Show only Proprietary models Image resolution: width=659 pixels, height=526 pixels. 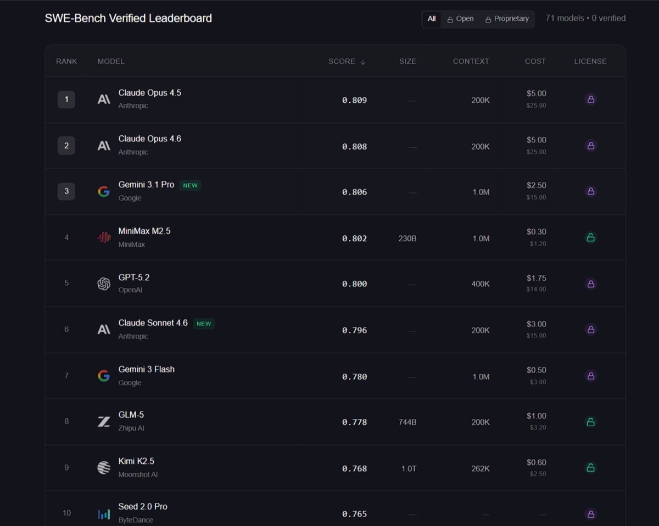[507, 19]
